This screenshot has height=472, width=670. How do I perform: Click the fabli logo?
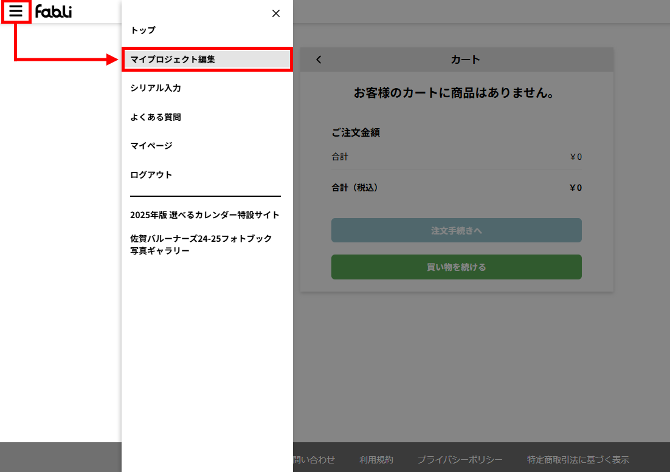(x=54, y=12)
